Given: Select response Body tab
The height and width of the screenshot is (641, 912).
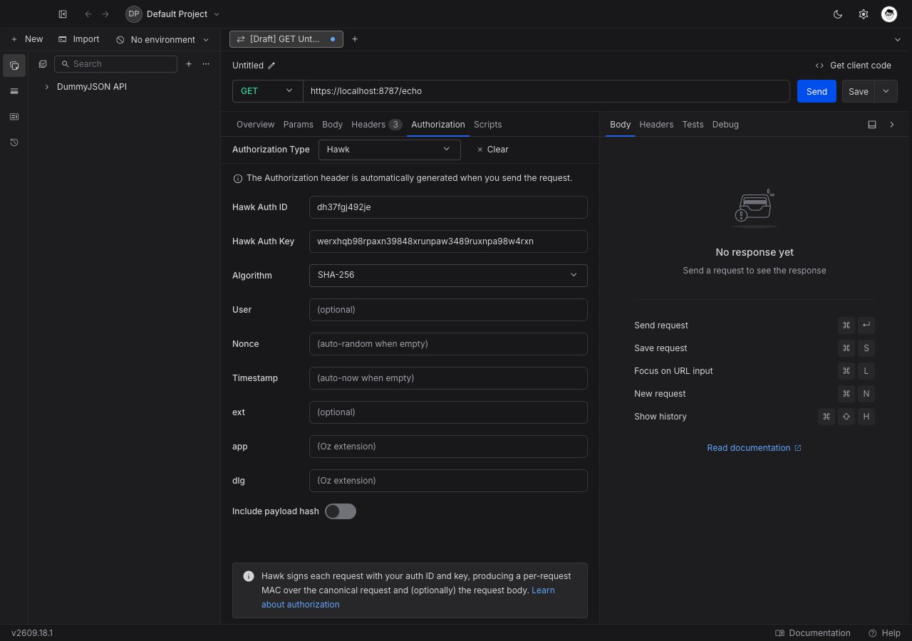Looking at the screenshot, I should click(620, 125).
